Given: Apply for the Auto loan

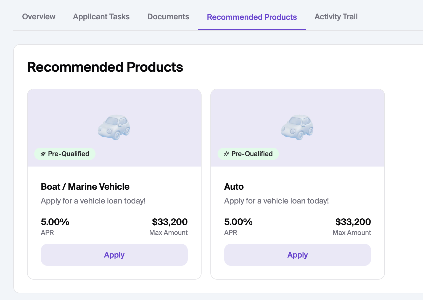Looking at the screenshot, I should [x=298, y=255].
